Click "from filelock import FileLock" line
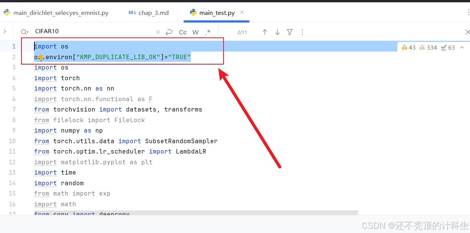Image resolution: width=470 pixels, height=233 pixels. (90, 120)
